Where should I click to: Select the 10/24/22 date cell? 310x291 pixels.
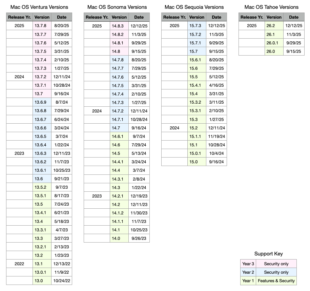tap(61, 280)
